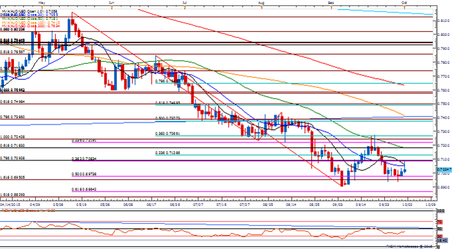Click the 08/05 date label
The height and width of the screenshot is (249, 452).
268,204
